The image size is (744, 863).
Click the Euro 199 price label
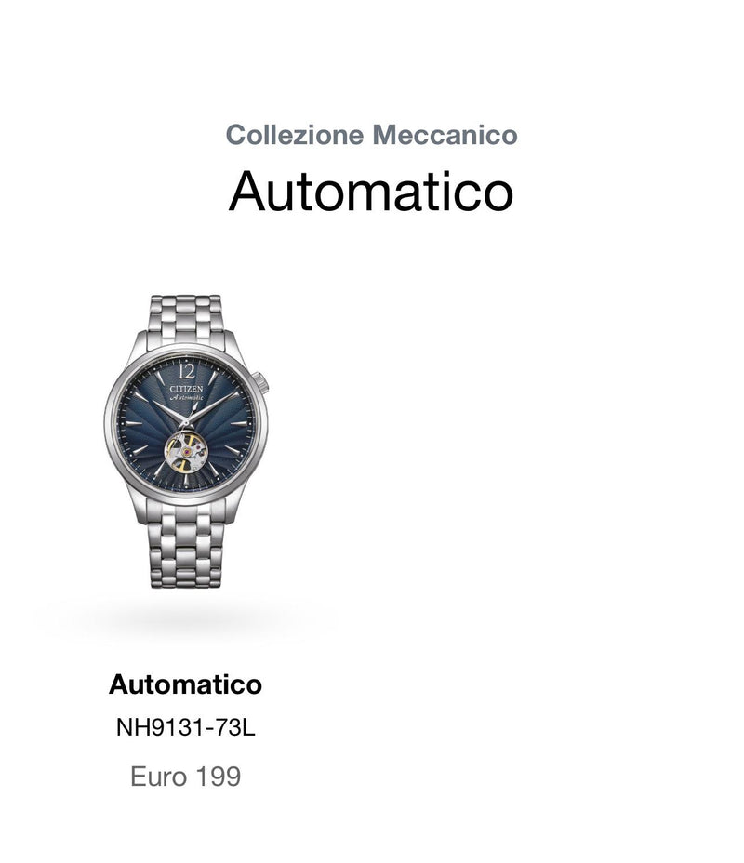pyautogui.click(x=185, y=777)
